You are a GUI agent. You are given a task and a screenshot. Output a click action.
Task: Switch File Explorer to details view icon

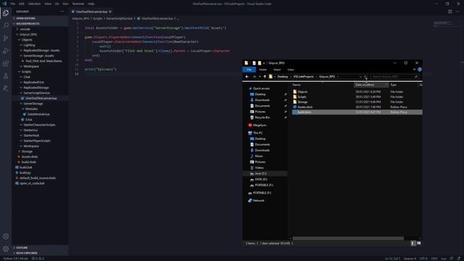click(413, 244)
